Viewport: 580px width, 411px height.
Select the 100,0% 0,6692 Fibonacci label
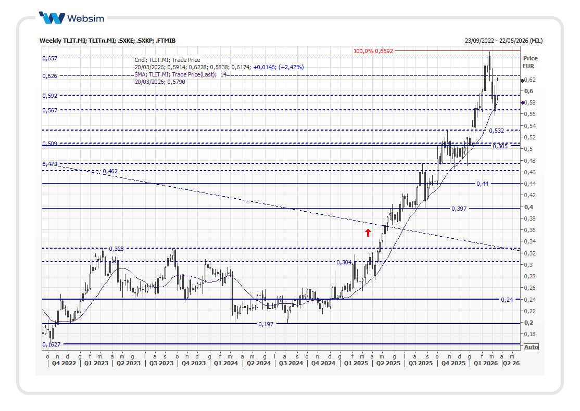(373, 51)
